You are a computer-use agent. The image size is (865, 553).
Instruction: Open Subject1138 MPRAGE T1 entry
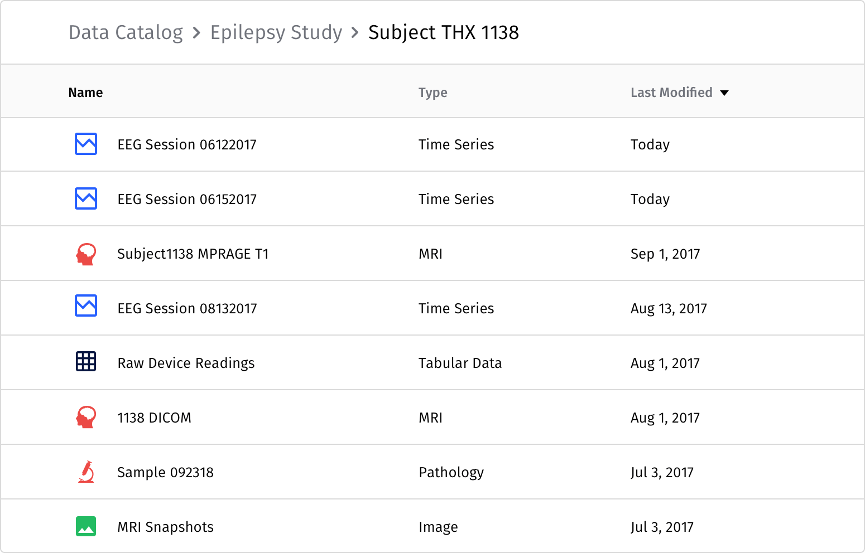[x=193, y=254]
